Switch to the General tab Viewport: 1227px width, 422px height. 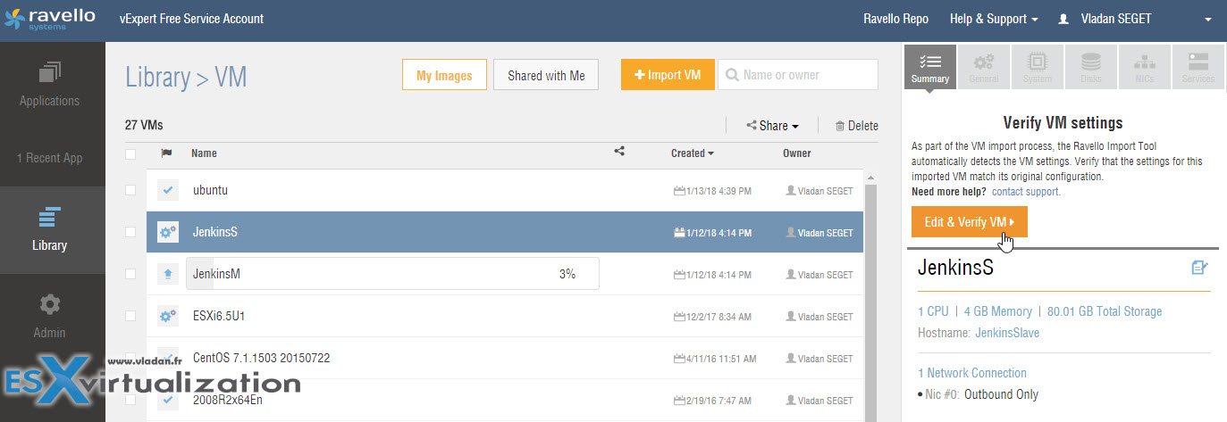(984, 68)
